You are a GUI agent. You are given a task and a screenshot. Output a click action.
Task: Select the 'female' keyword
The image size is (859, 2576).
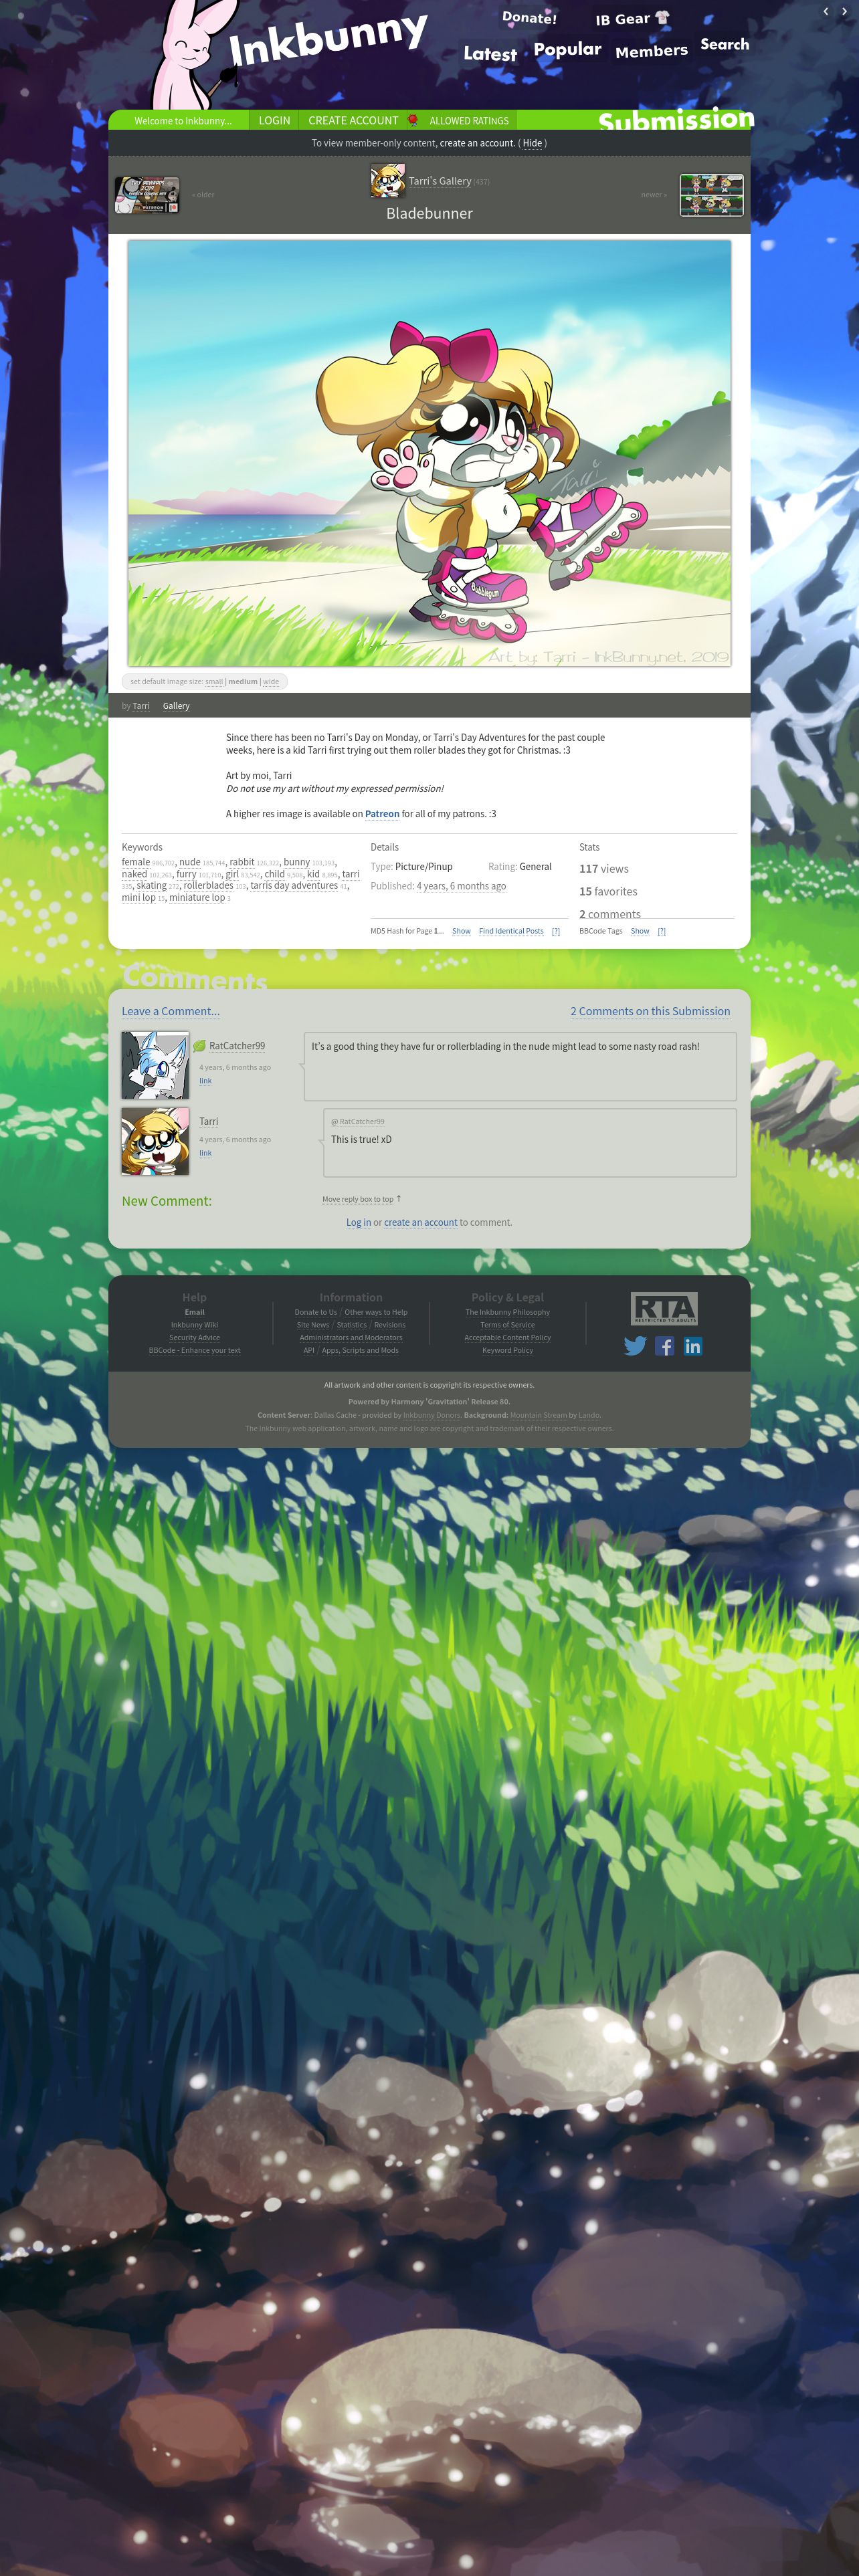click(x=136, y=862)
